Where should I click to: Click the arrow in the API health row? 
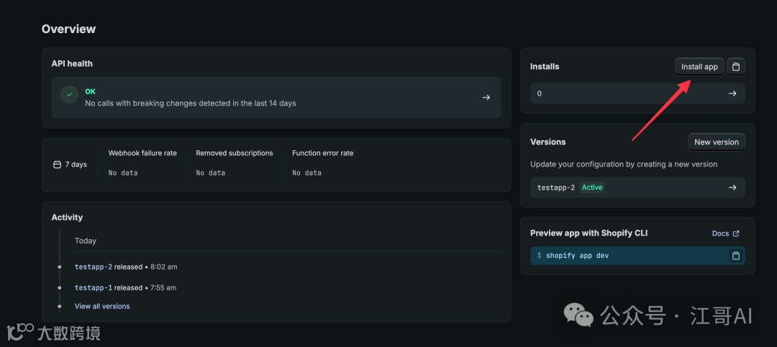click(x=486, y=98)
